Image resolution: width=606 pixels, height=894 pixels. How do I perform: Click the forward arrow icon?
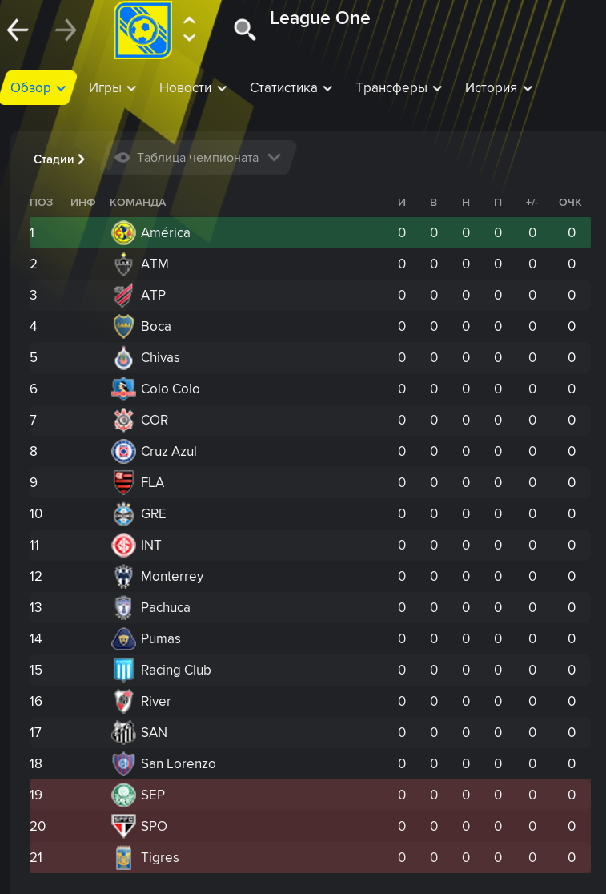(66, 30)
